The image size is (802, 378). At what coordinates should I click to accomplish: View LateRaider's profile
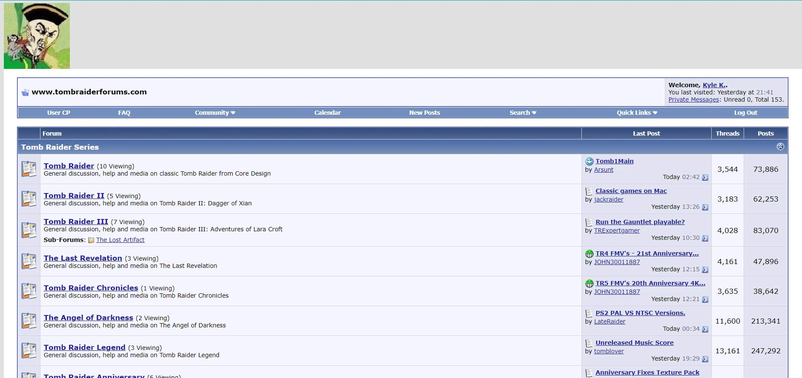point(610,321)
